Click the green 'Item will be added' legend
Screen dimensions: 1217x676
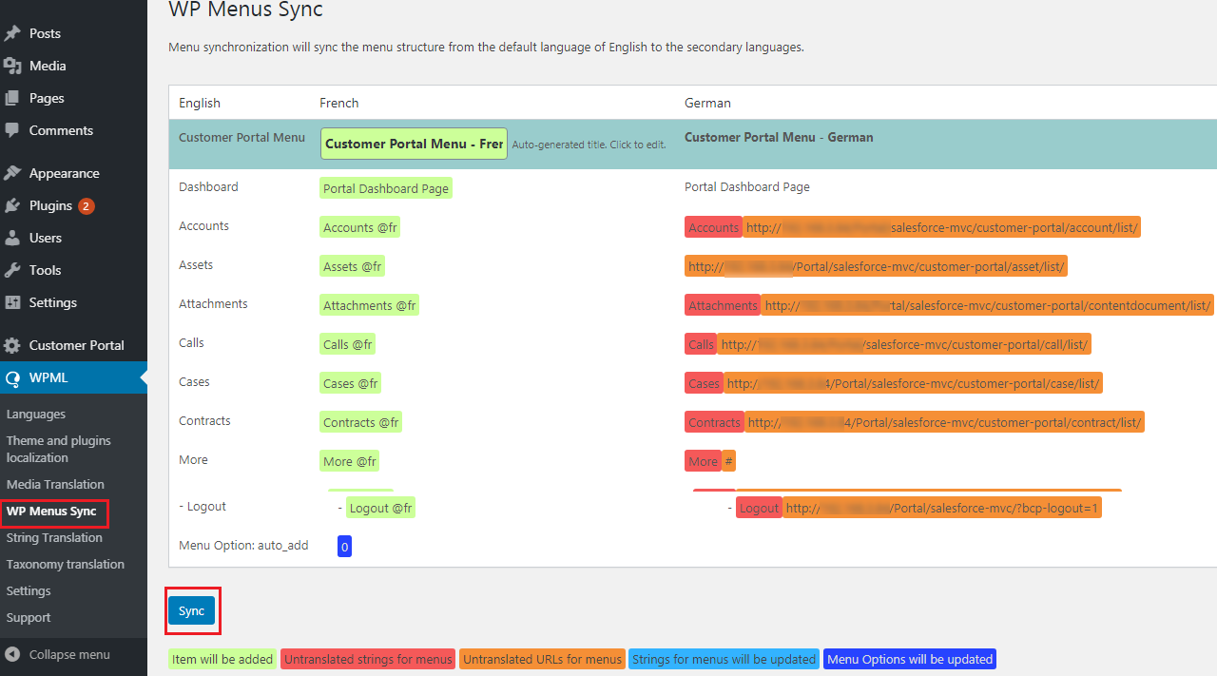[222, 660]
